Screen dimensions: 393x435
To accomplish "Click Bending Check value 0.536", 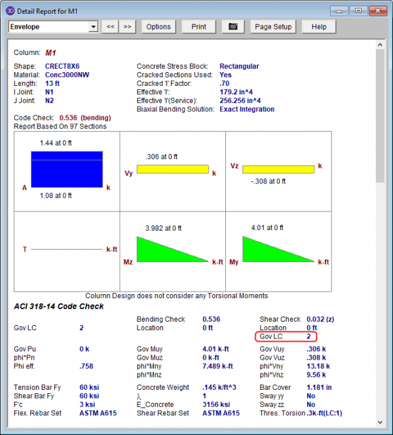I will 212,319.
